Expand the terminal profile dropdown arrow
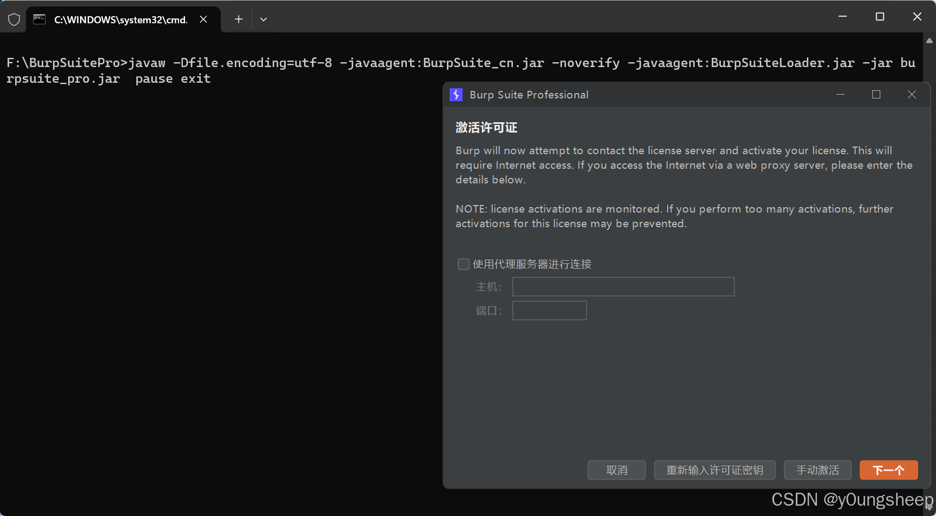The height and width of the screenshot is (516, 936). coord(263,19)
